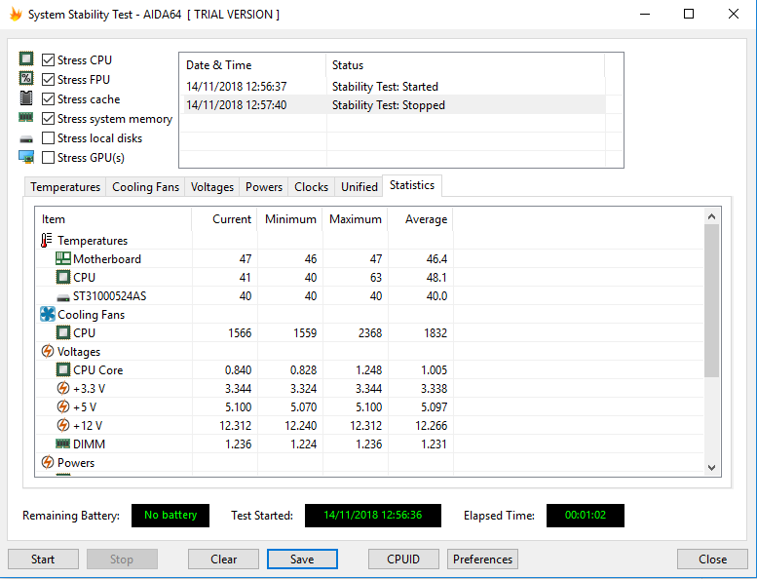The height and width of the screenshot is (579, 757).
Task: Click the Start button
Action: click(43, 560)
